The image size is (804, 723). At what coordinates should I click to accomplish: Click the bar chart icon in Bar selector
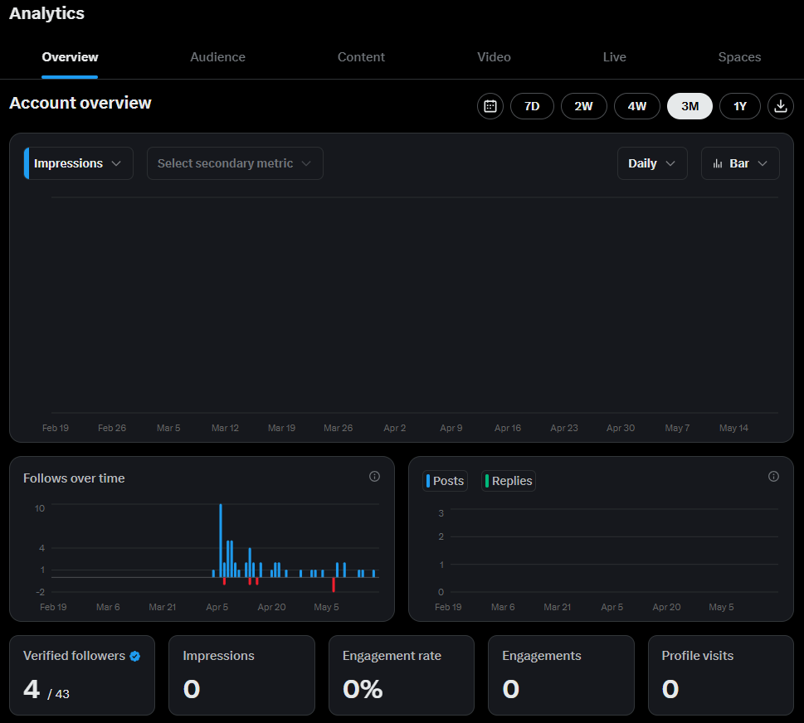(x=718, y=163)
